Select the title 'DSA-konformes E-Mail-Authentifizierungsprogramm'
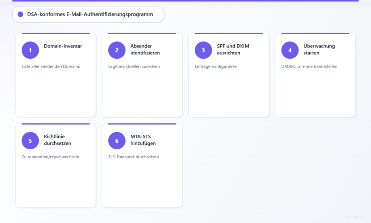The height and width of the screenshot is (223, 371). coord(90,14)
